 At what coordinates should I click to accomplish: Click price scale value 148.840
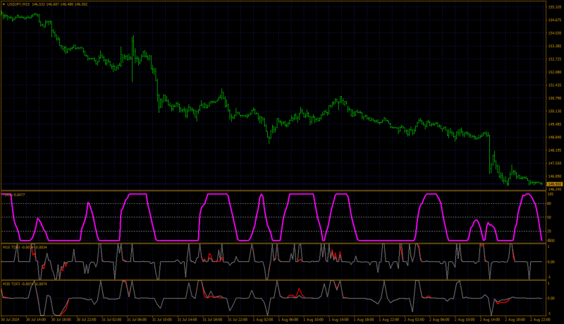pos(555,137)
